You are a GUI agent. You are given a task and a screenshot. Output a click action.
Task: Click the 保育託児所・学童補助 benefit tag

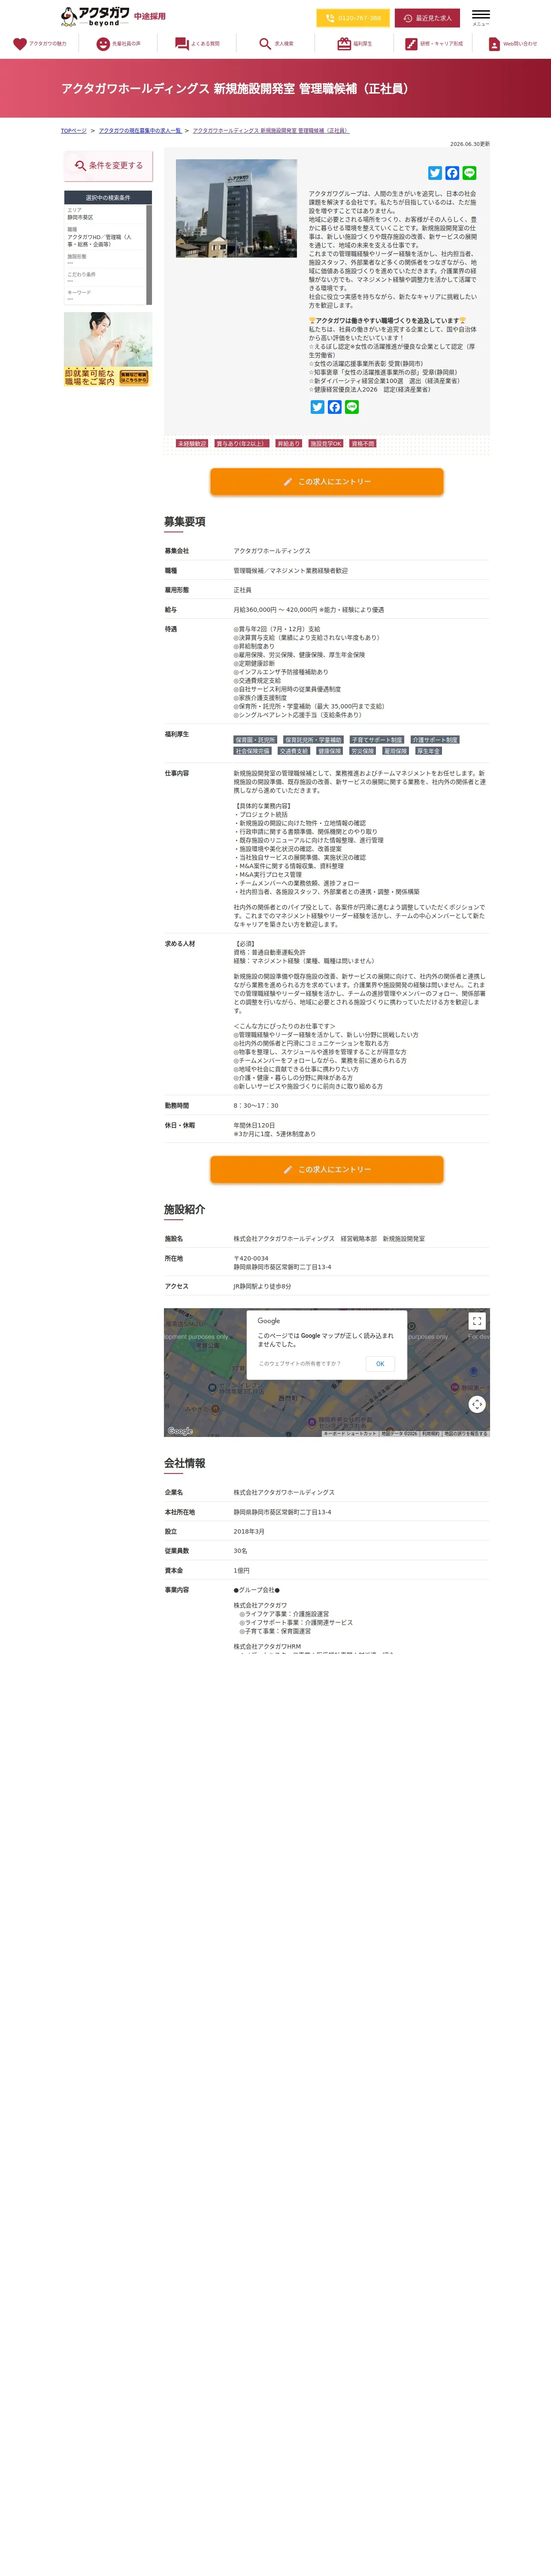(x=313, y=740)
